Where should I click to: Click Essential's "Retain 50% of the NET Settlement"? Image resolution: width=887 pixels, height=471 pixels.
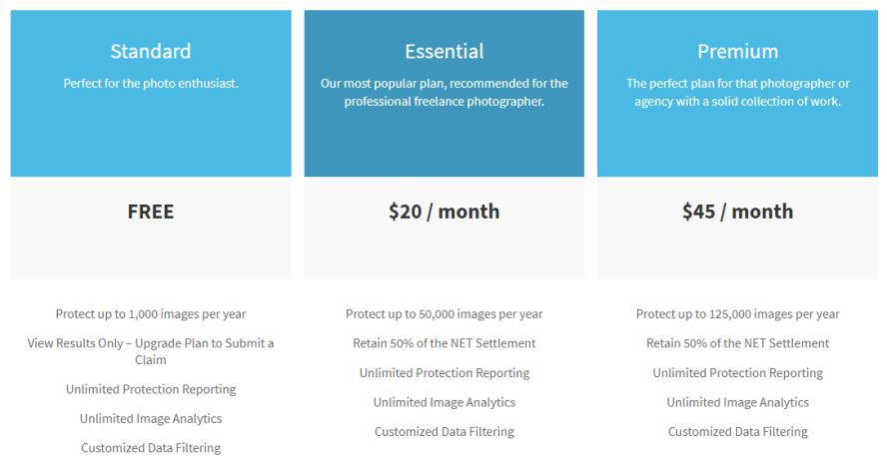point(444,343)
